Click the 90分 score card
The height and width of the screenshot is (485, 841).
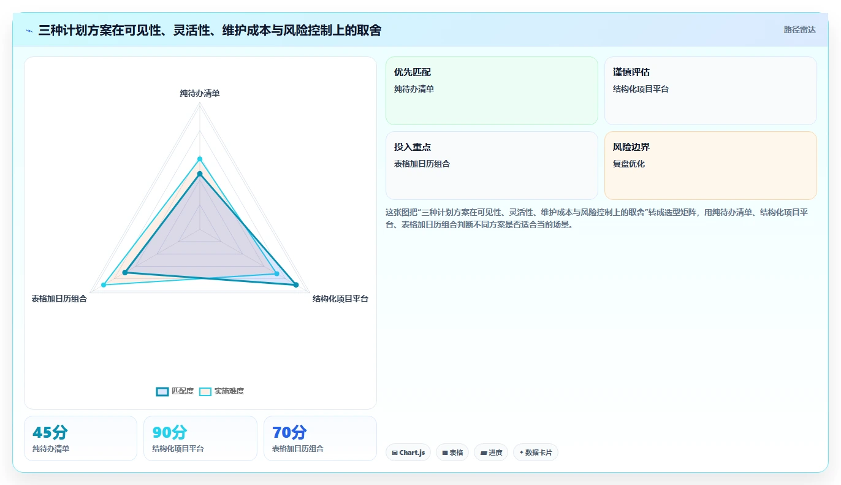tap(200, 438)
